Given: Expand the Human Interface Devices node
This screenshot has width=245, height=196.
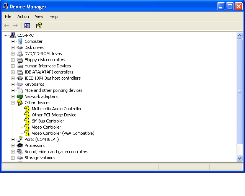Looking at the screenshot, I should pyautogui.click(x=13, y=66).
